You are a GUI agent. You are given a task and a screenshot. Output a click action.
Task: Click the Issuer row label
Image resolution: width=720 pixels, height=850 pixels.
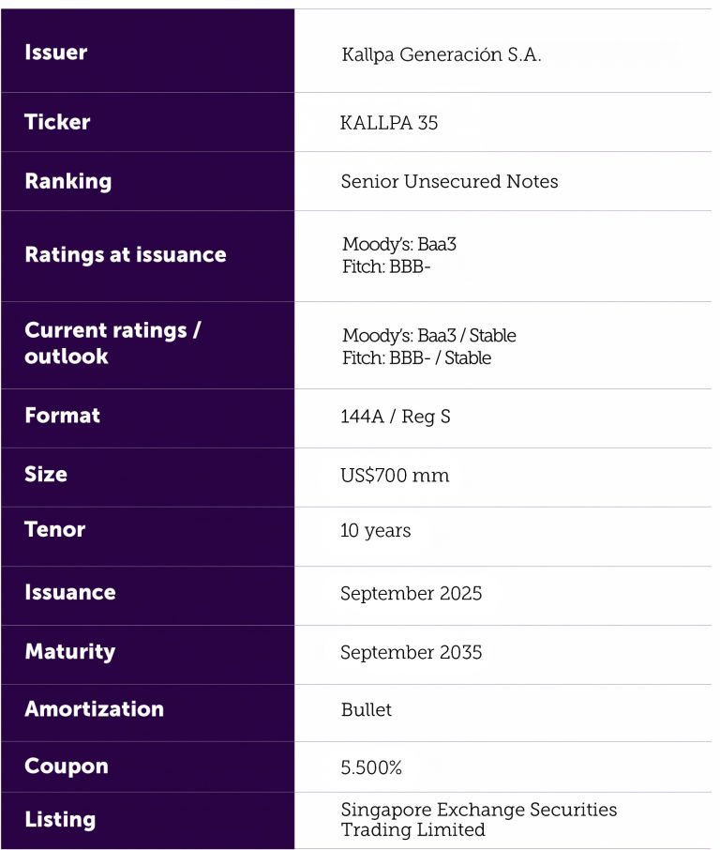pyautogui.click(x=56, y=53)
